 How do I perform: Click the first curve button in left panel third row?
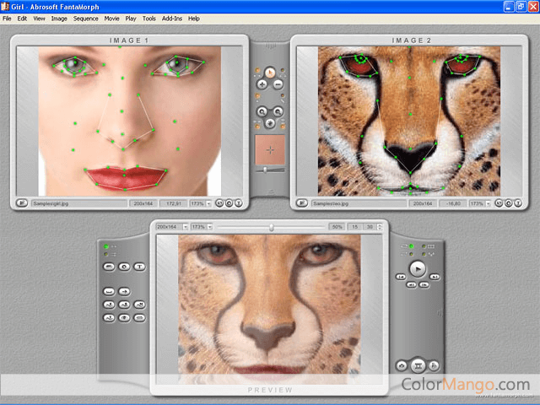tap(109, 305)
